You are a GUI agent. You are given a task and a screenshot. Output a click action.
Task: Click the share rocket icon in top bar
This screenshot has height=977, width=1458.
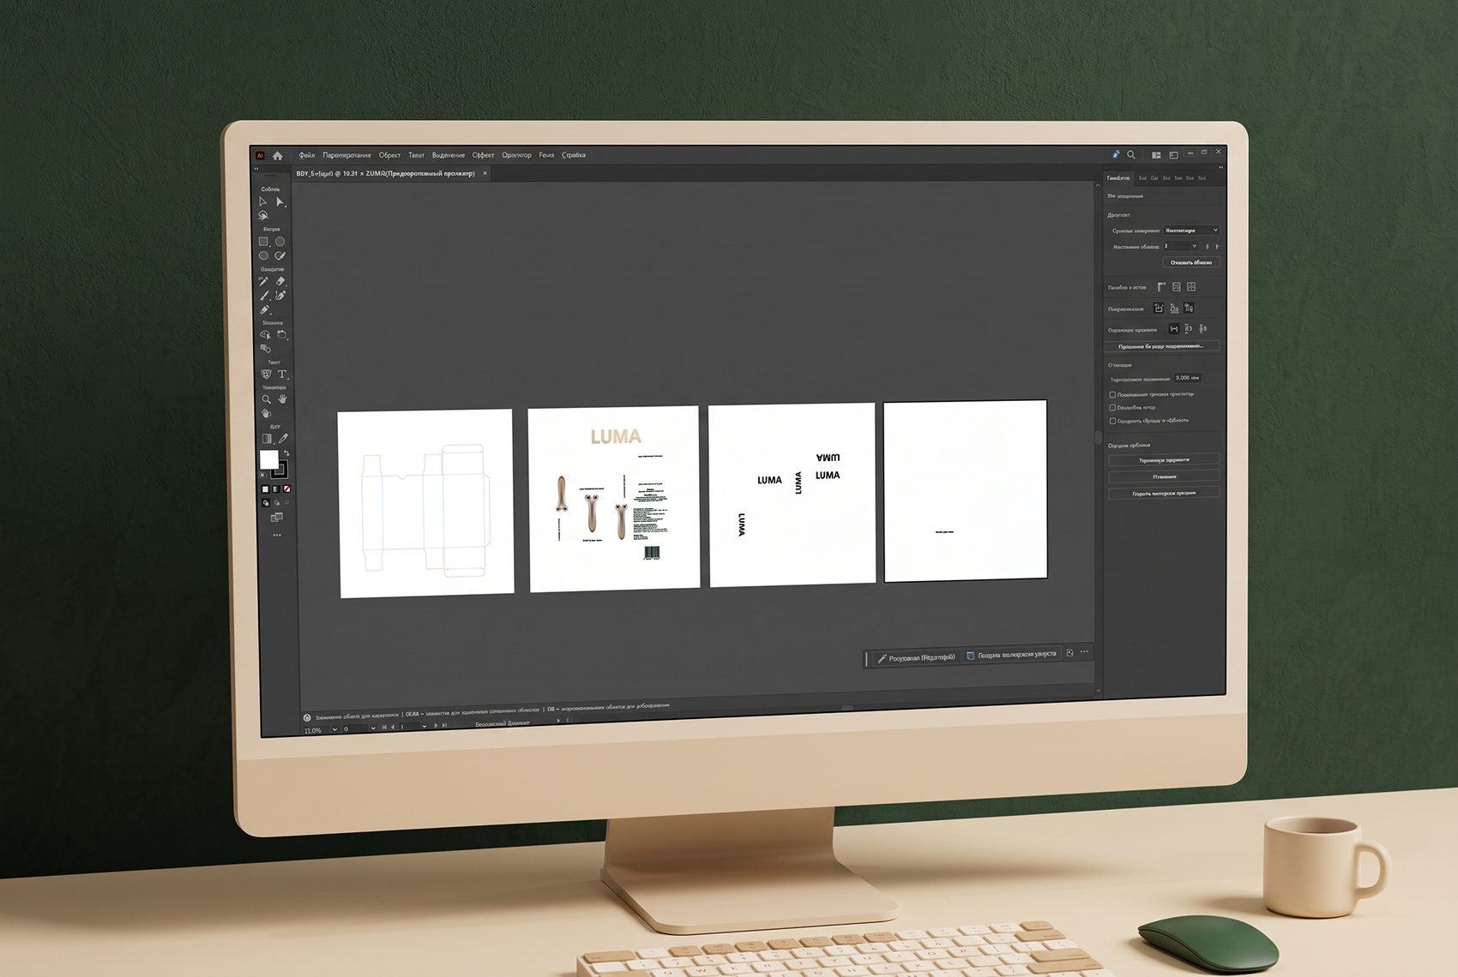click(x=1116, y=155)
